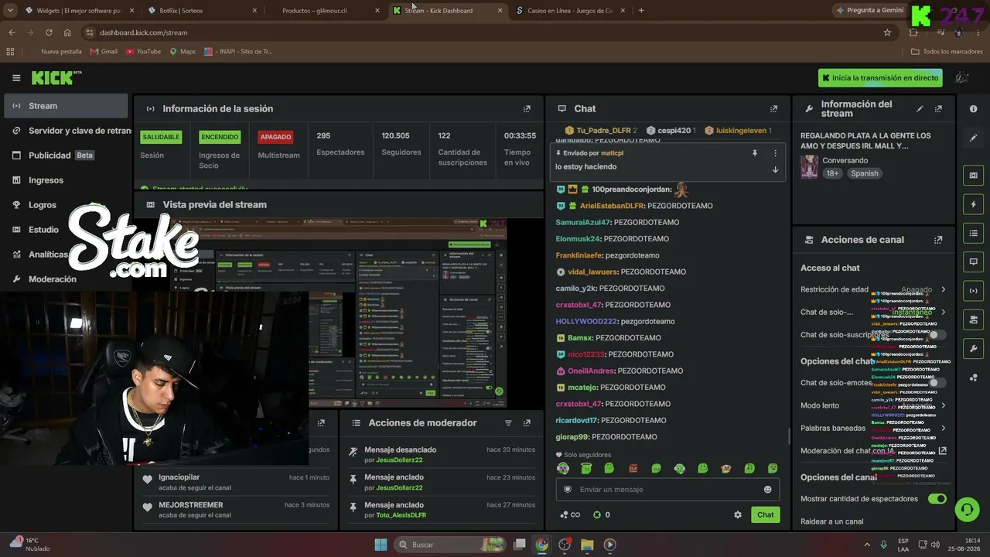Switch to the Productos – gl4mour.cl tab
This screenshot has height=557, width=990.
325,11
